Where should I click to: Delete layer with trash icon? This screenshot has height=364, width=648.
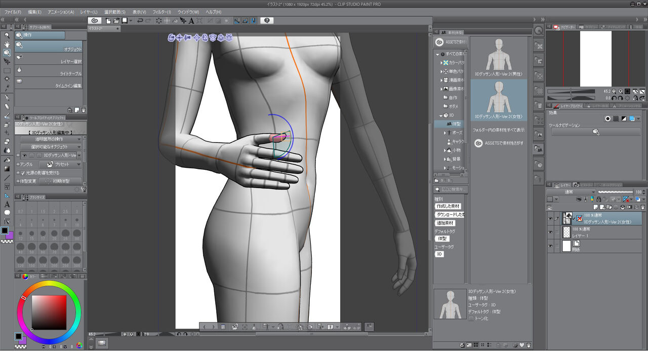[x=643, y=207]
